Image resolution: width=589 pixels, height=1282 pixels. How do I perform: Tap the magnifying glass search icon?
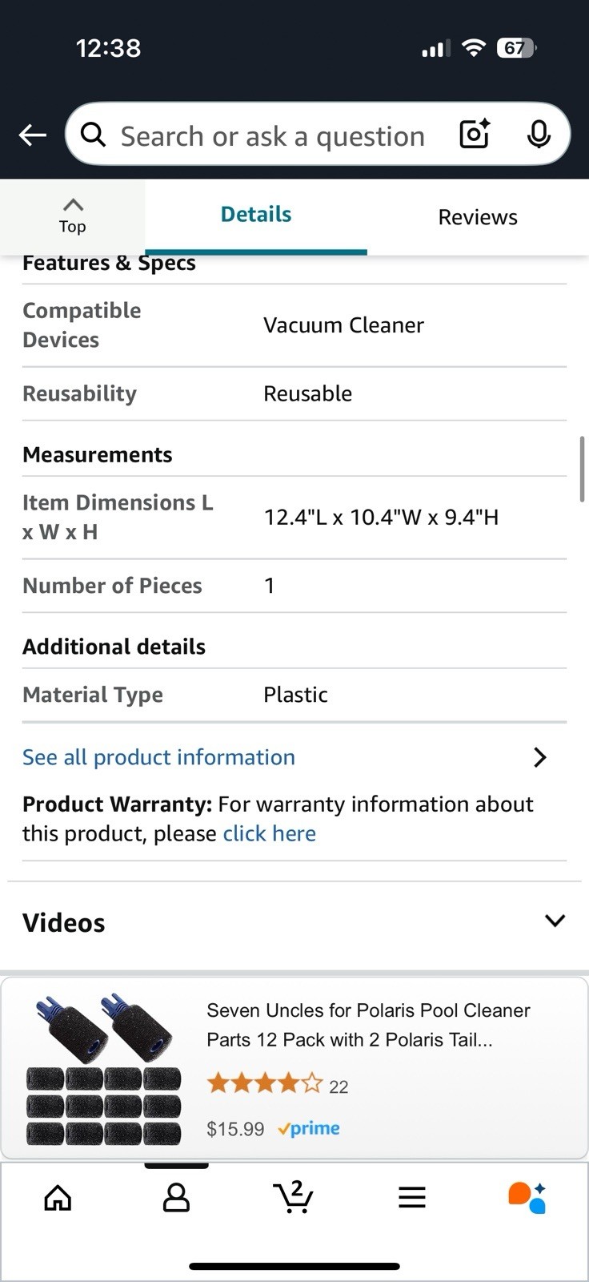click(94, 135)
